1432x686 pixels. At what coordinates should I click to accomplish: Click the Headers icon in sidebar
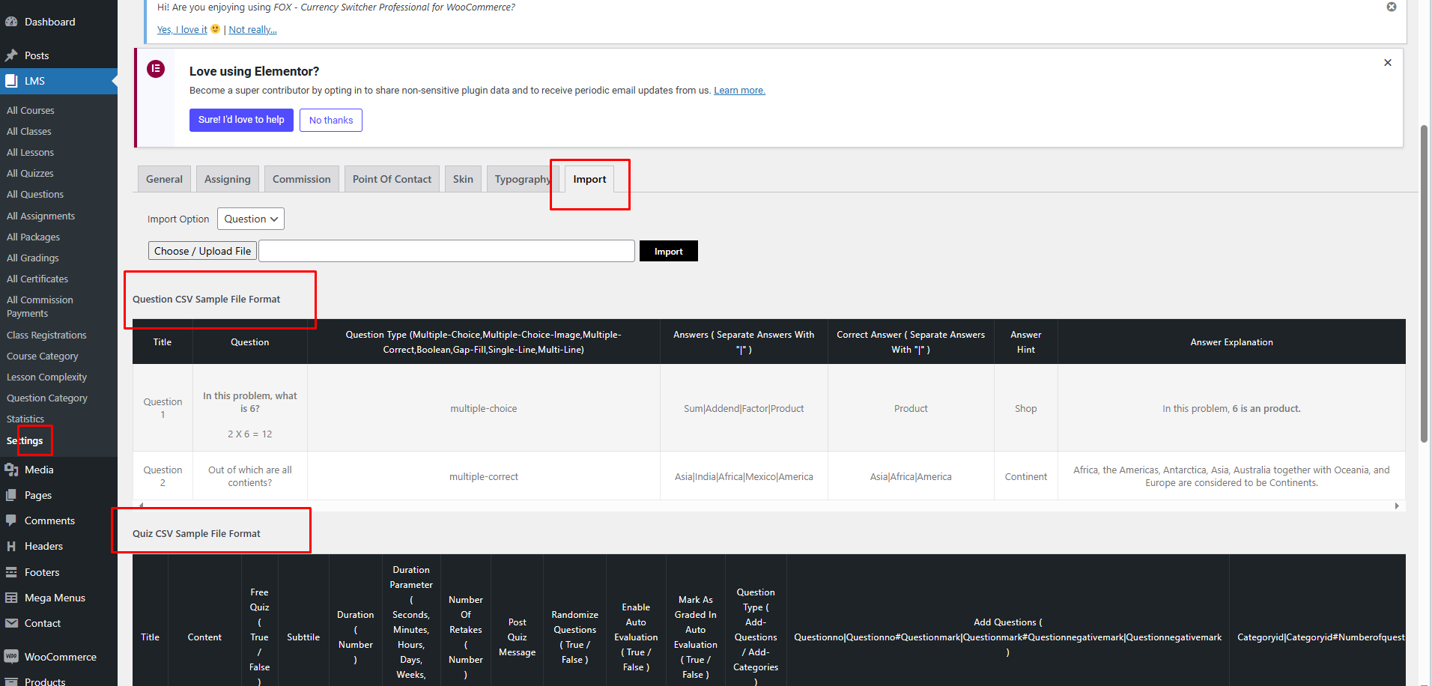pyautogui.click(x=11, y=546)
